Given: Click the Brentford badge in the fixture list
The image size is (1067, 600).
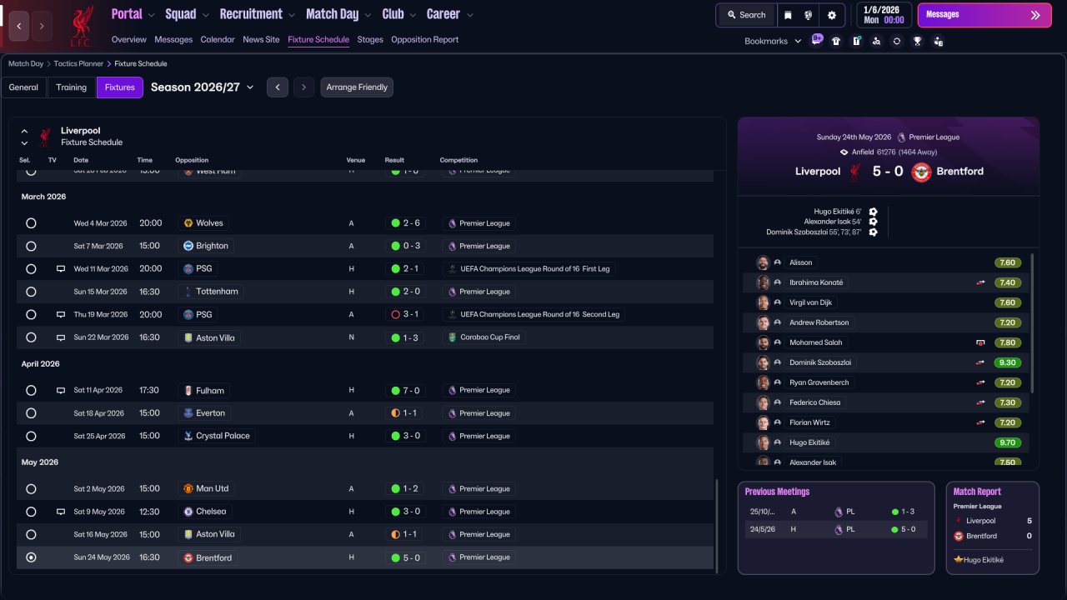Looking at the screenshot, I should [188, 557].
